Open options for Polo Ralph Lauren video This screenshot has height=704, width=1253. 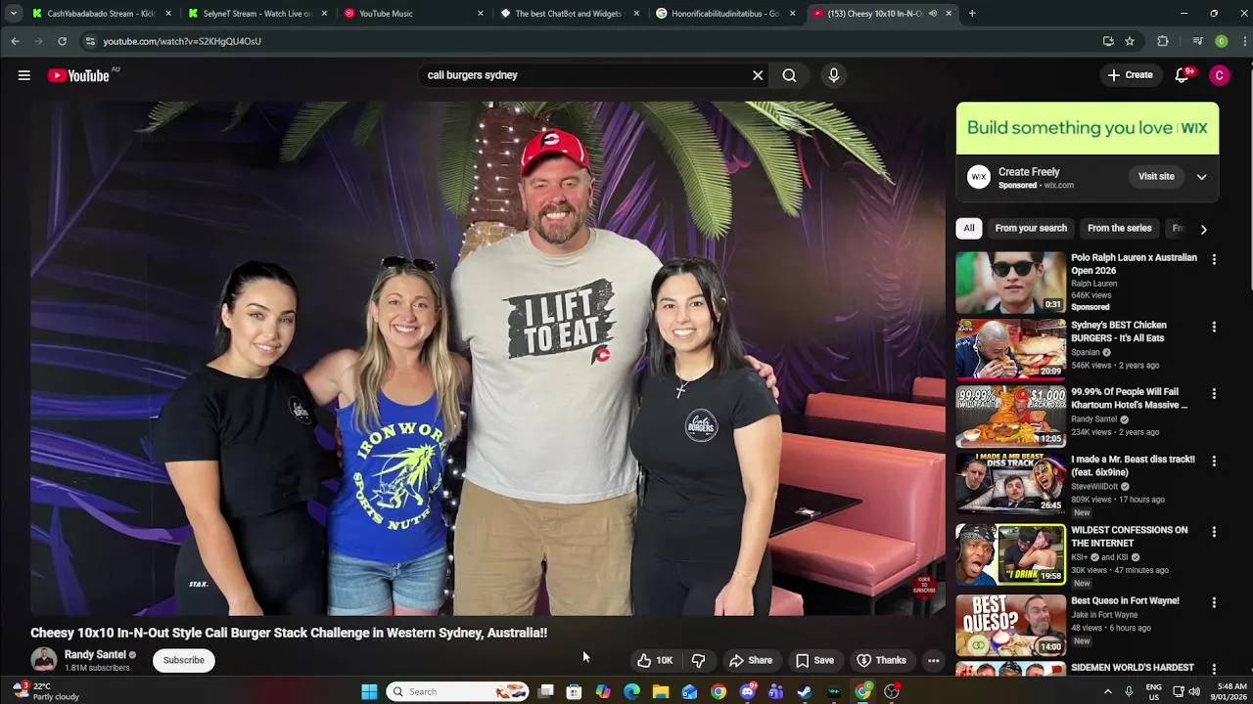pyautogui.click(x=1214, y=259)
